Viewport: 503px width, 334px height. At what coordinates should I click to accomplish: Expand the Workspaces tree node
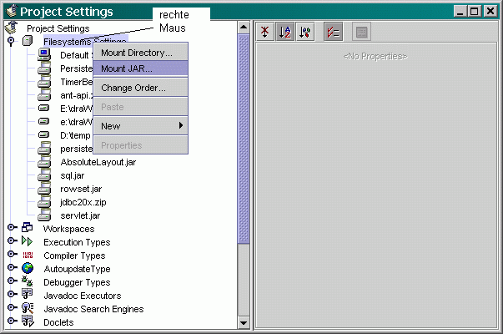point(12,229)
